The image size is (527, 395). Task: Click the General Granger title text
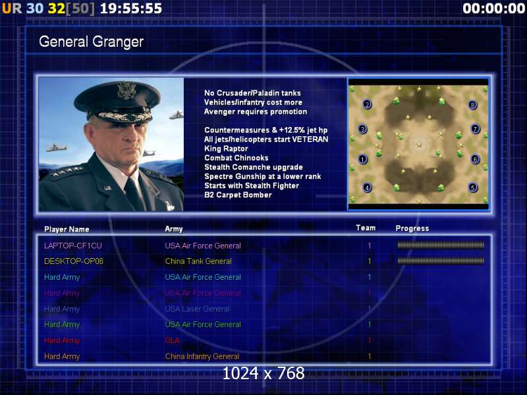(91, 41)
